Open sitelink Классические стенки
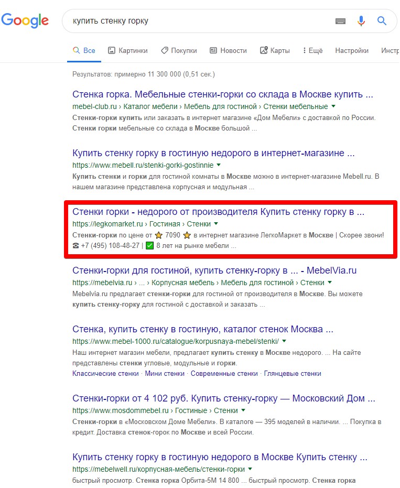400x488 pixels. click(x=105, y=373)
